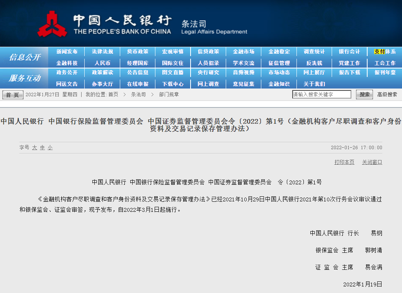Viewport: 402px width, 293px height.
Task: Open 网送文告 link
Action: [67, 84]
